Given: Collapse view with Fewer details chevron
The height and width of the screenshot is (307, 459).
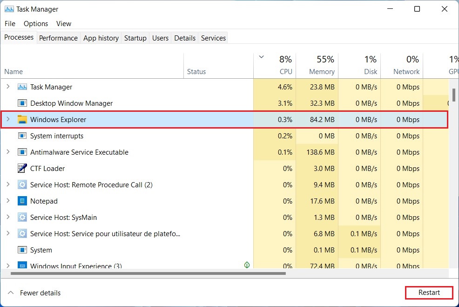Looking at the screenshot, I should click(x=11, y=293).
